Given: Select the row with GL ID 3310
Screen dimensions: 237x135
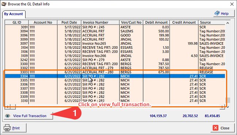Looking at the screenshot, I should tap(115, 100).
